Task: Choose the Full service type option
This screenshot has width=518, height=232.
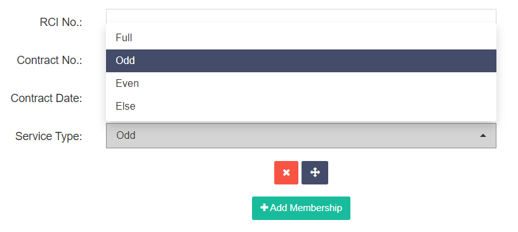Action: pyautogui.click(x=301, y=38)
